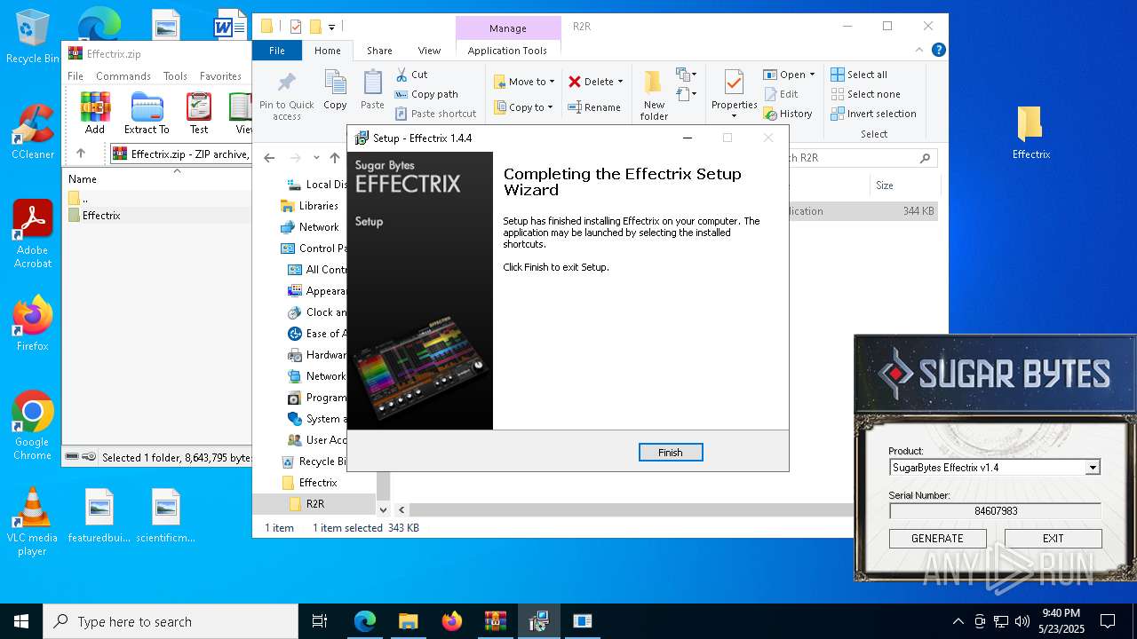The width and height of the screenshot is (1137, 639).
Task: Click GENERATE in the Sugar Bytes keygen
Action: (x=937, y=539)
